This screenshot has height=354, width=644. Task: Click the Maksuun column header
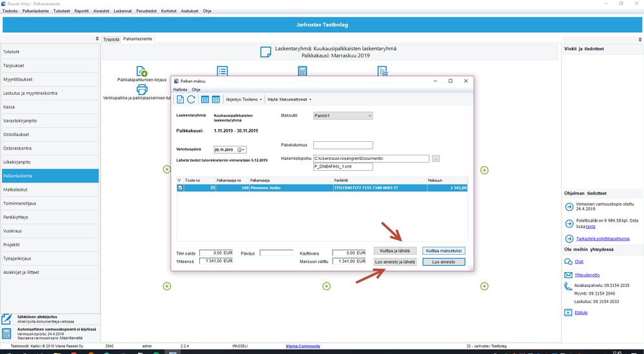point(447,181)
